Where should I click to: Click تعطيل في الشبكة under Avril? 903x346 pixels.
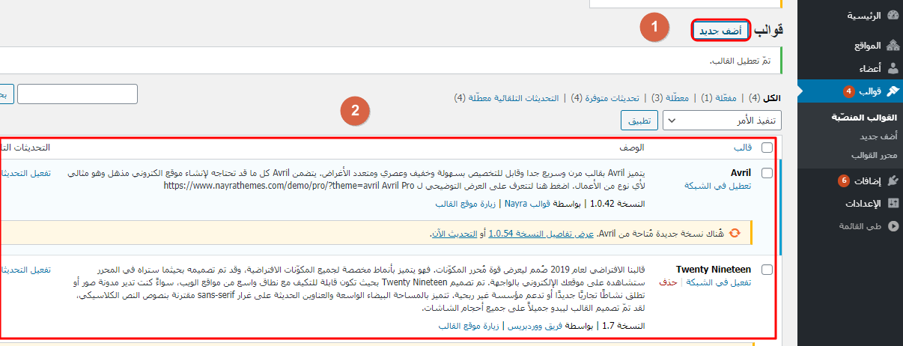(719, 184)
